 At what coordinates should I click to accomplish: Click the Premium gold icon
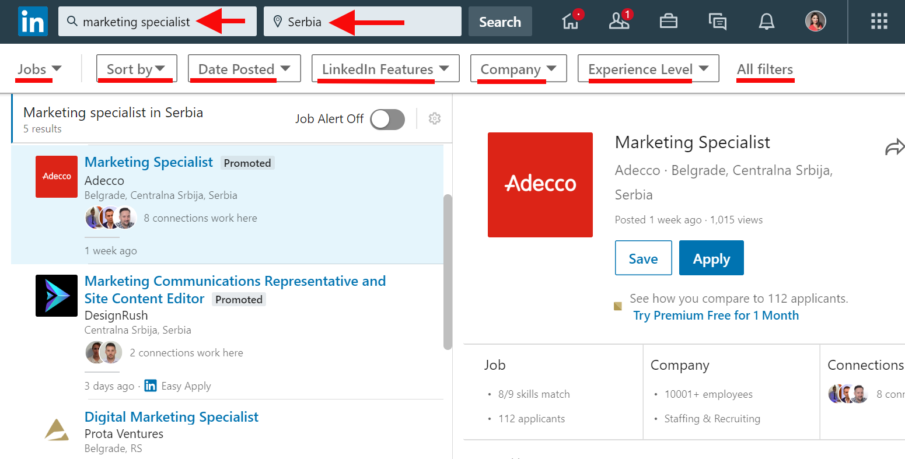[618, 306]
